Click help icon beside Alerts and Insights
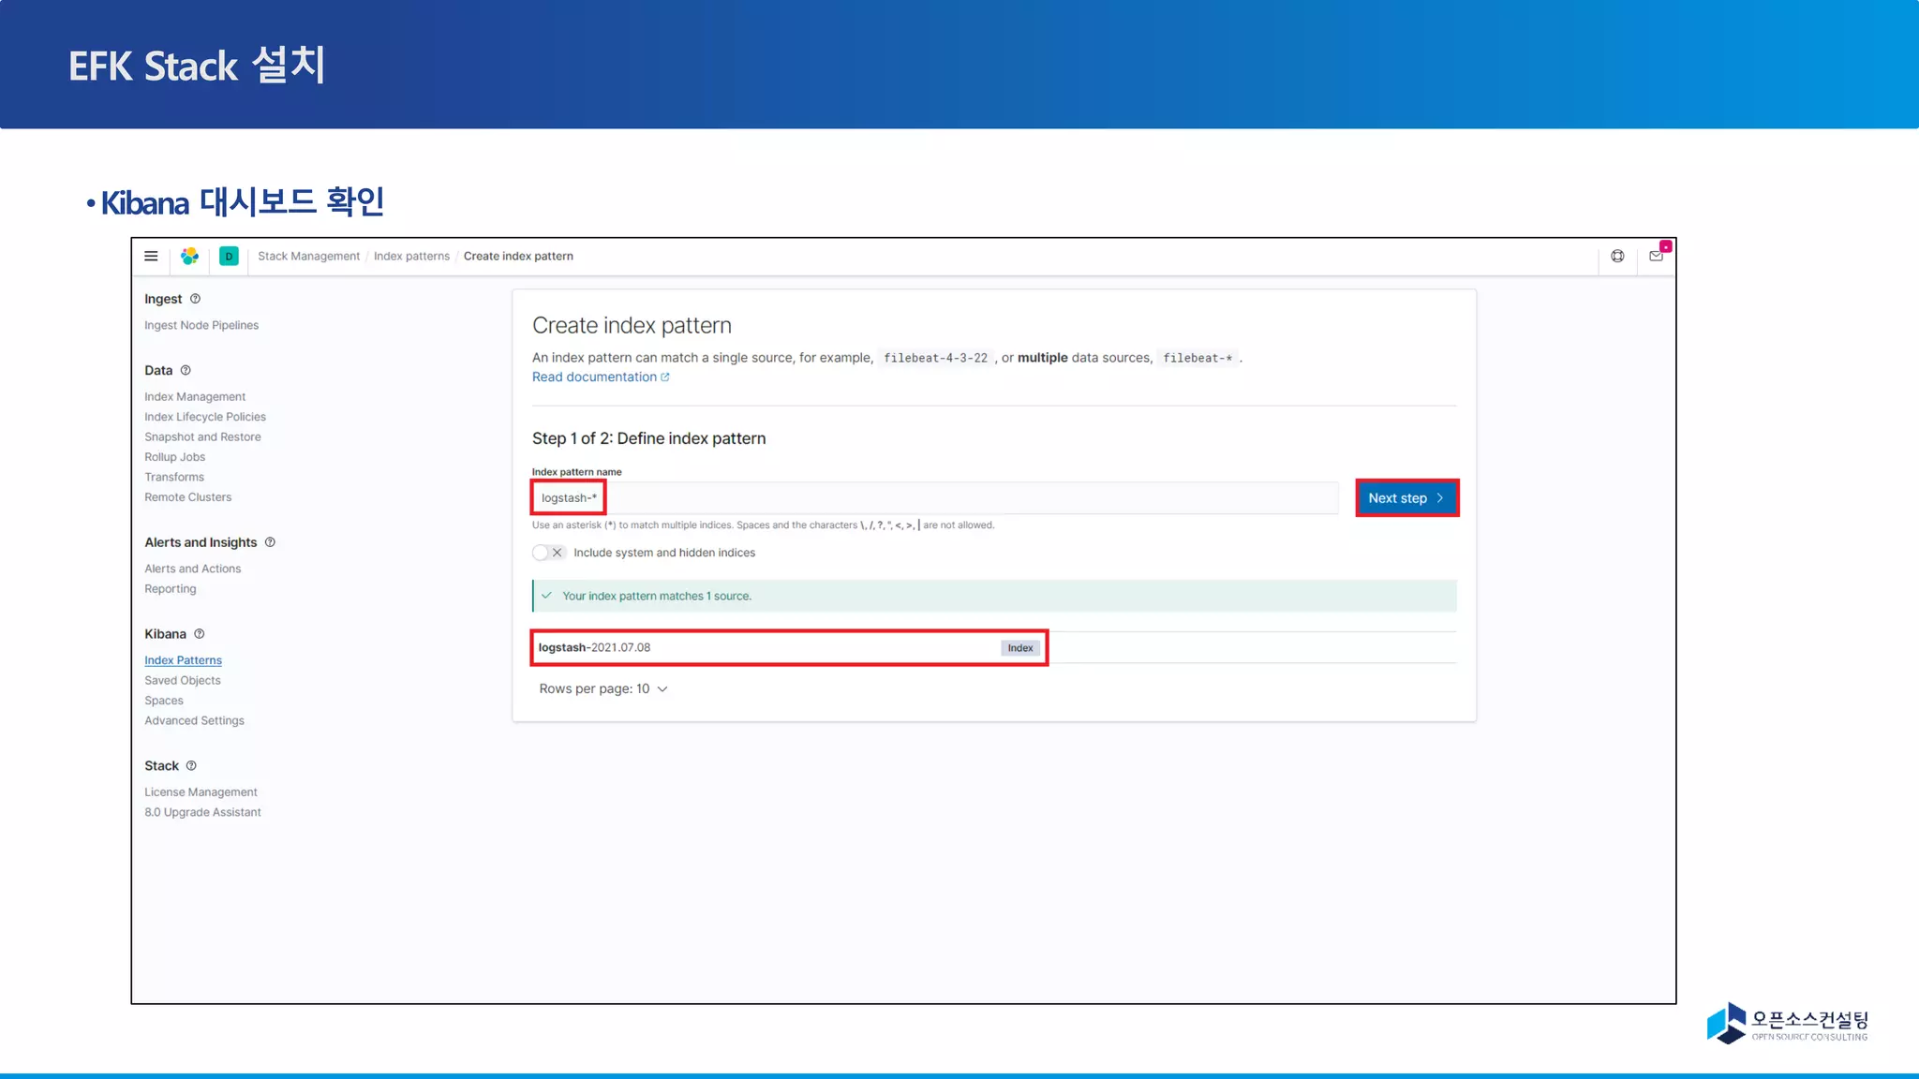The image size is (1919, 1079). [270, 542]
